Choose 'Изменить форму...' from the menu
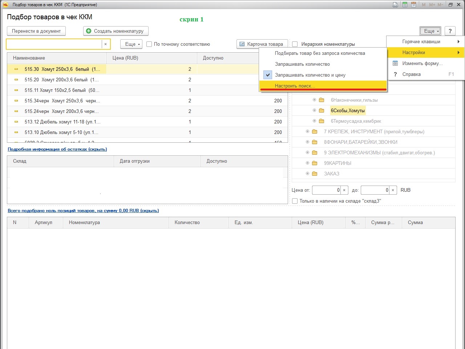The image size is (465, 349). [x=422, y=63]
